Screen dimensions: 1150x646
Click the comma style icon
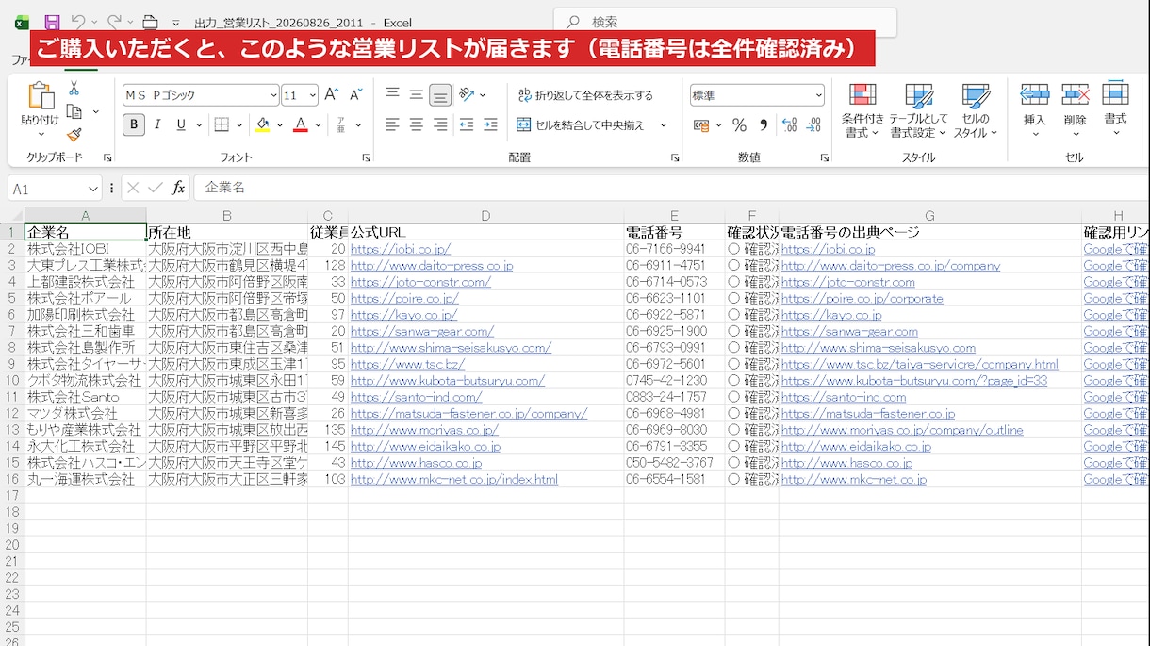click(x=764, y=124)
